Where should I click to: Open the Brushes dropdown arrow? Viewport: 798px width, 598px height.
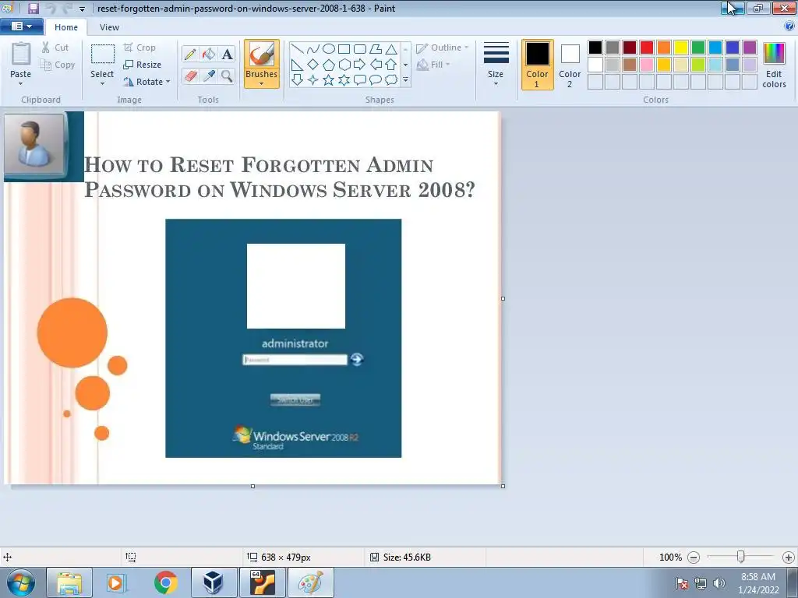coord(262,84)
